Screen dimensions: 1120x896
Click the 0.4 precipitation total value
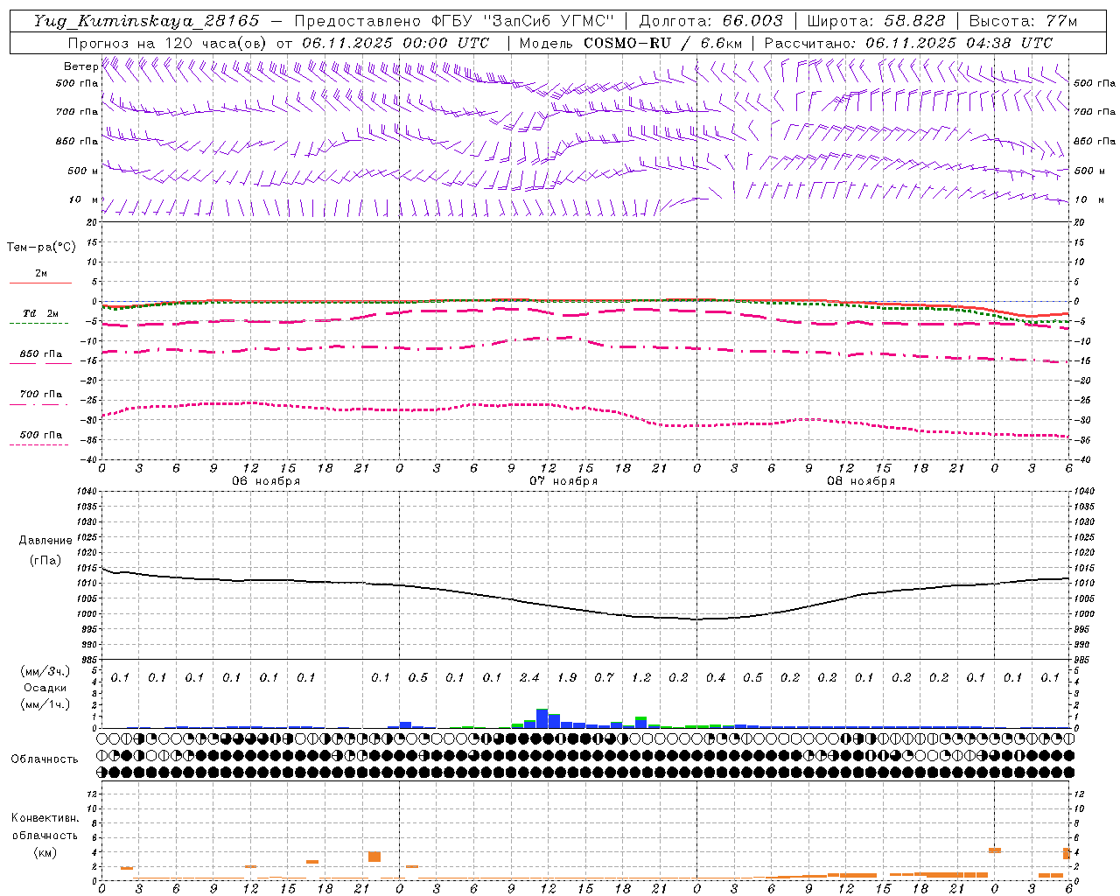716,677
